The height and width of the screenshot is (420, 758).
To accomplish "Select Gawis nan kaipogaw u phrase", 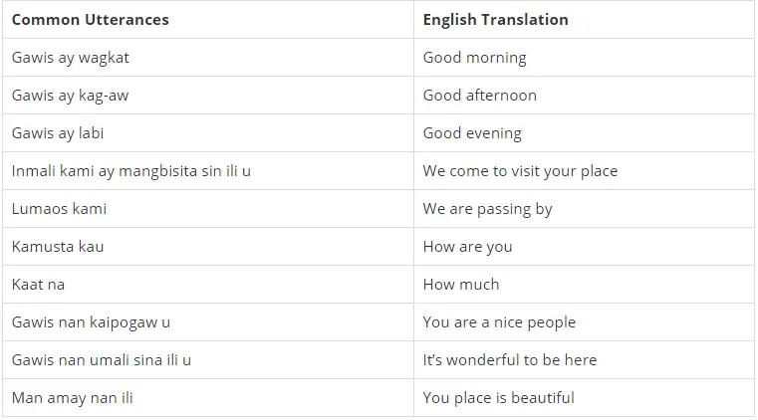I will [91, 322].
